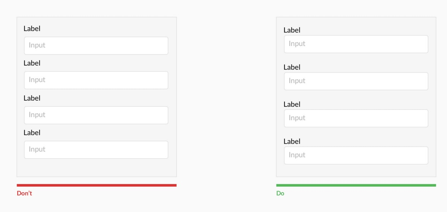The height and width of the screenshot is (212, 447).
Task: Click the green underline bar
Action: [x=356, y=184]
